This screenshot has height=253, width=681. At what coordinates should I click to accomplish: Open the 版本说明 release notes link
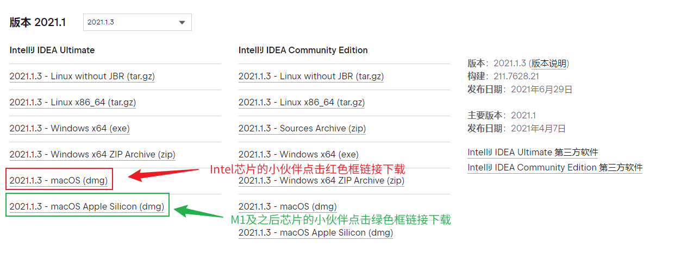(549, 64)
